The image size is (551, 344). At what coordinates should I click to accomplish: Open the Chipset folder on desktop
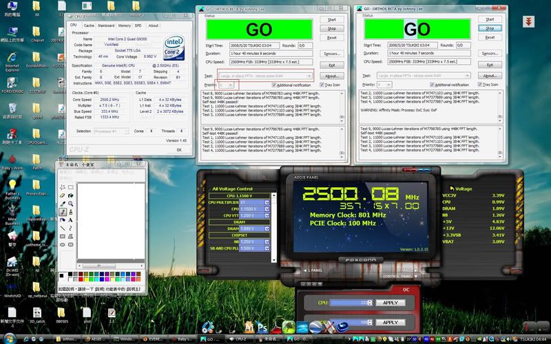(38, 32)
